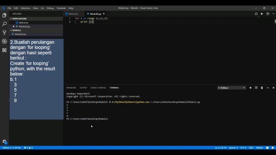
Task: Change encoding via UTF-8 status item
Action: tap(243, 148)
